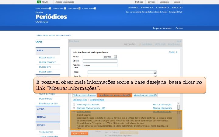This screenshot has width=219, height=137.
Task: Click the Desmarcar tudo link
Action: 97,100
